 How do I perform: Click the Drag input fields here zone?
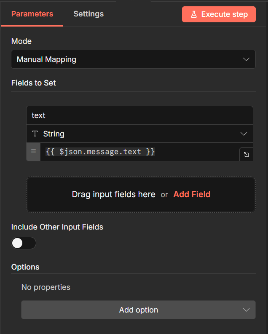(113, 194)
